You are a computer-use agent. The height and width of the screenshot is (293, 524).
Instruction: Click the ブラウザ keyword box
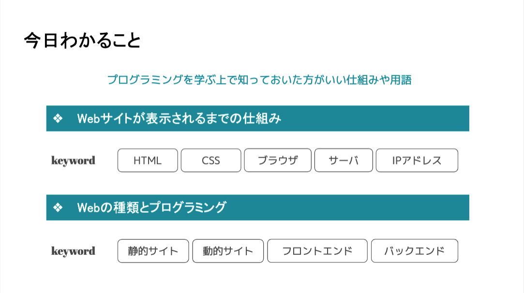click(278, 161)
